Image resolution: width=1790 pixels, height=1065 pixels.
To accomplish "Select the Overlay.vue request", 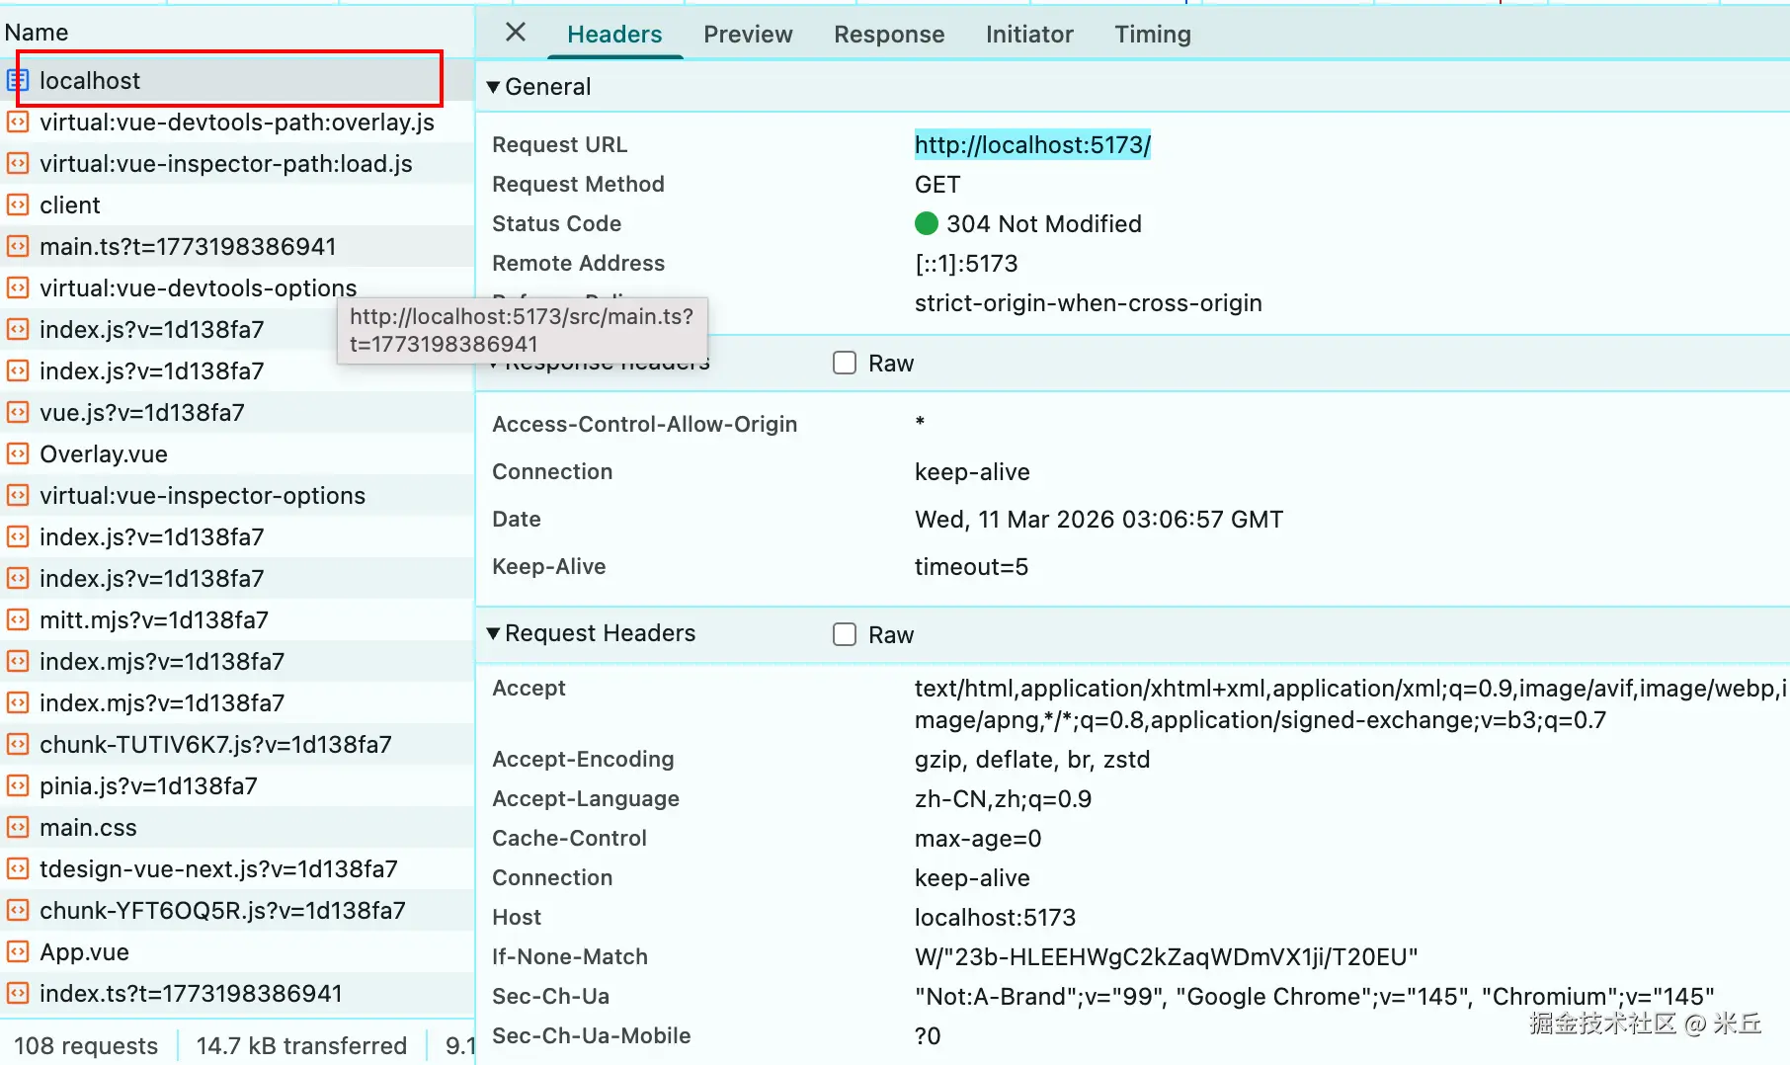I will [237, 453].
